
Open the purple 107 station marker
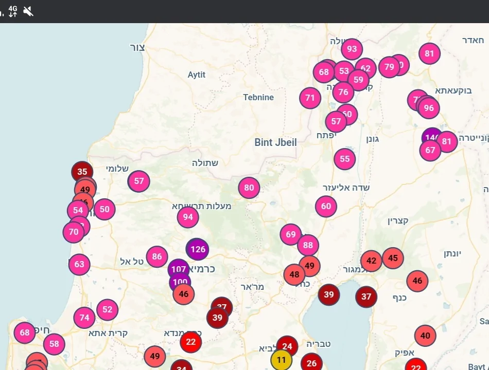[178, 269]
